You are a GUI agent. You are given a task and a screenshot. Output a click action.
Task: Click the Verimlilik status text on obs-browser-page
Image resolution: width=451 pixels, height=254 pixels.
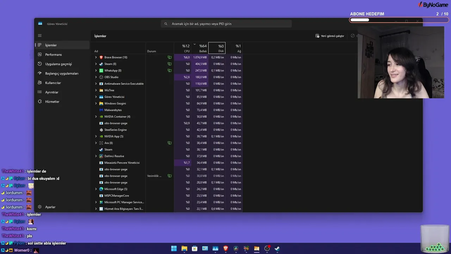[154, 176]
